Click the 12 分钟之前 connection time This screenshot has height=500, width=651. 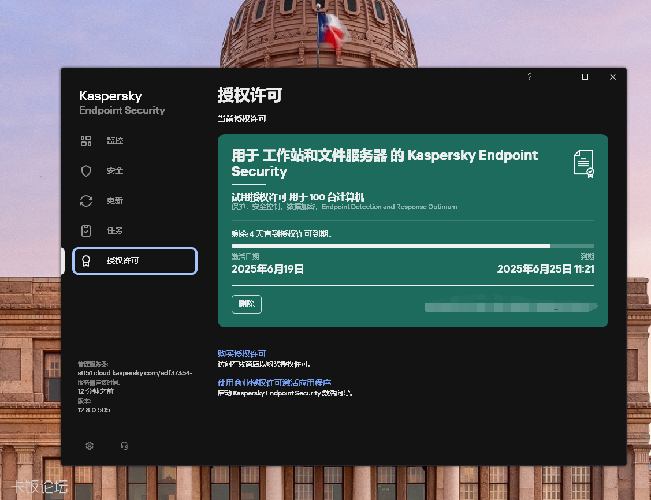click(x=95, y=391)
